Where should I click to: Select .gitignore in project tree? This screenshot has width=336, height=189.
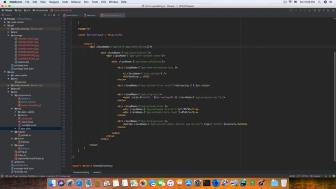(x=17, y=162)
